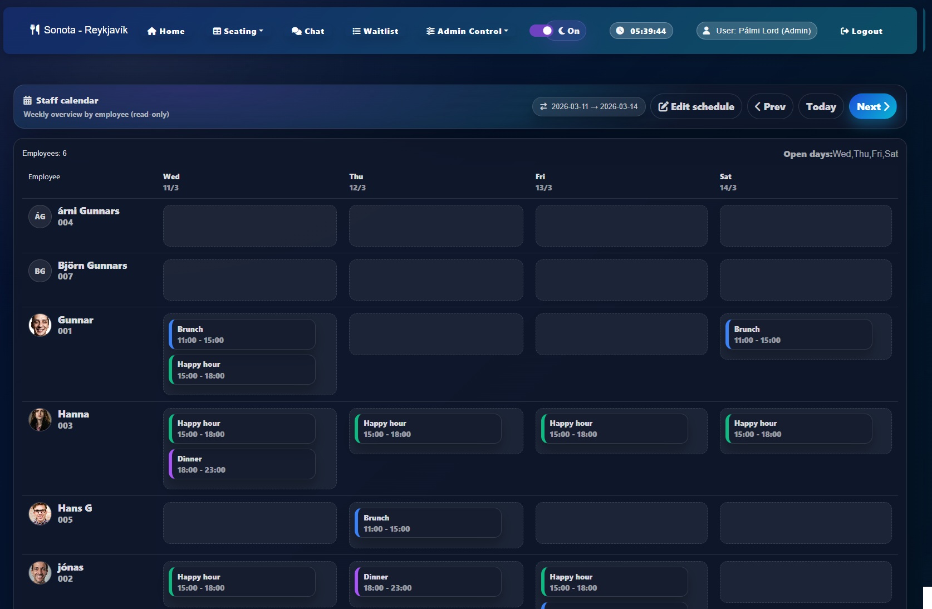
Task: Expand the Admin Control dropdown
Action: (467, 31)
